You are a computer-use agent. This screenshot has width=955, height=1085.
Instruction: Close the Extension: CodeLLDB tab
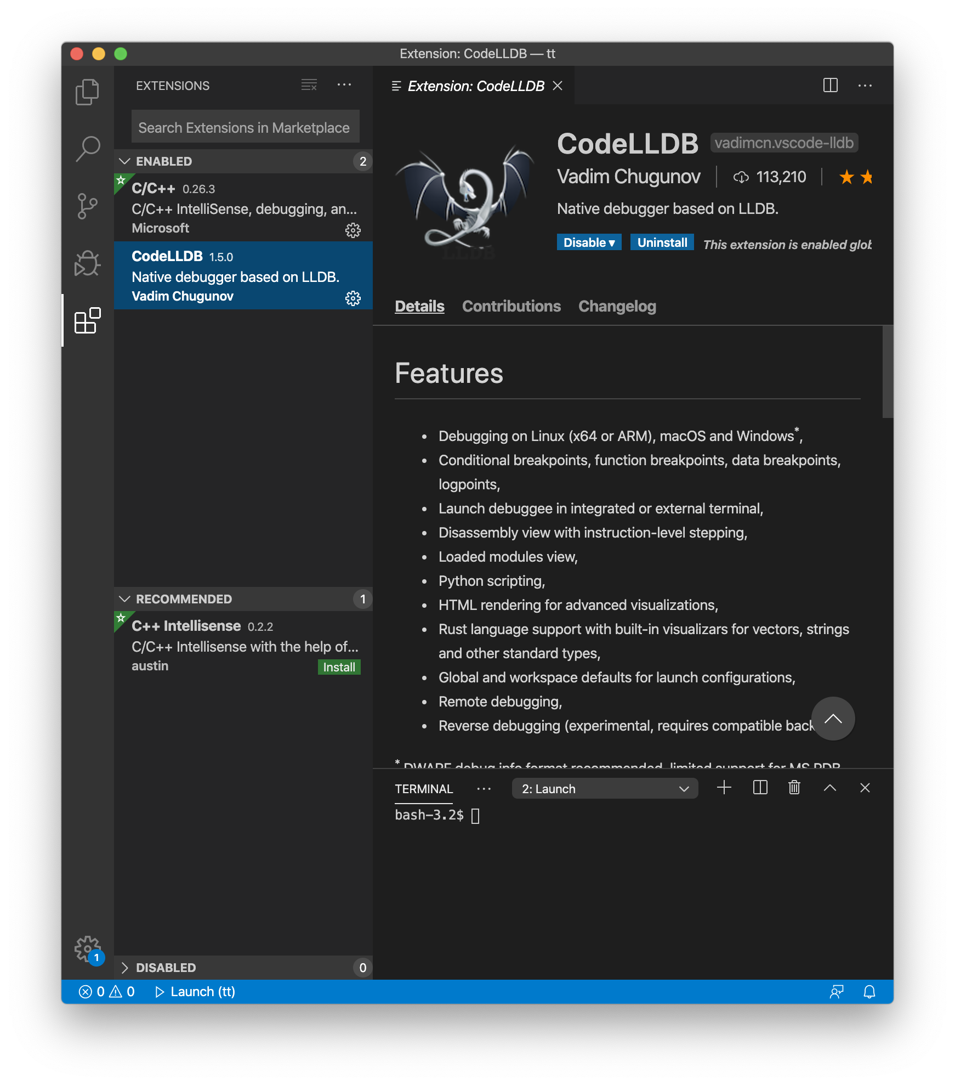click(558, 86)
